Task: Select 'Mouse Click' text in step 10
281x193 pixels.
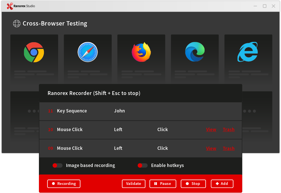Action: click(70, 130)
